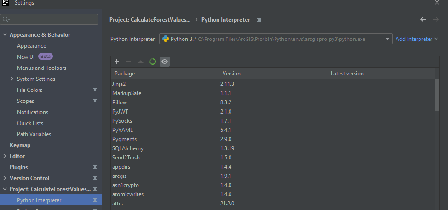Click the add package plus icon

117,62
